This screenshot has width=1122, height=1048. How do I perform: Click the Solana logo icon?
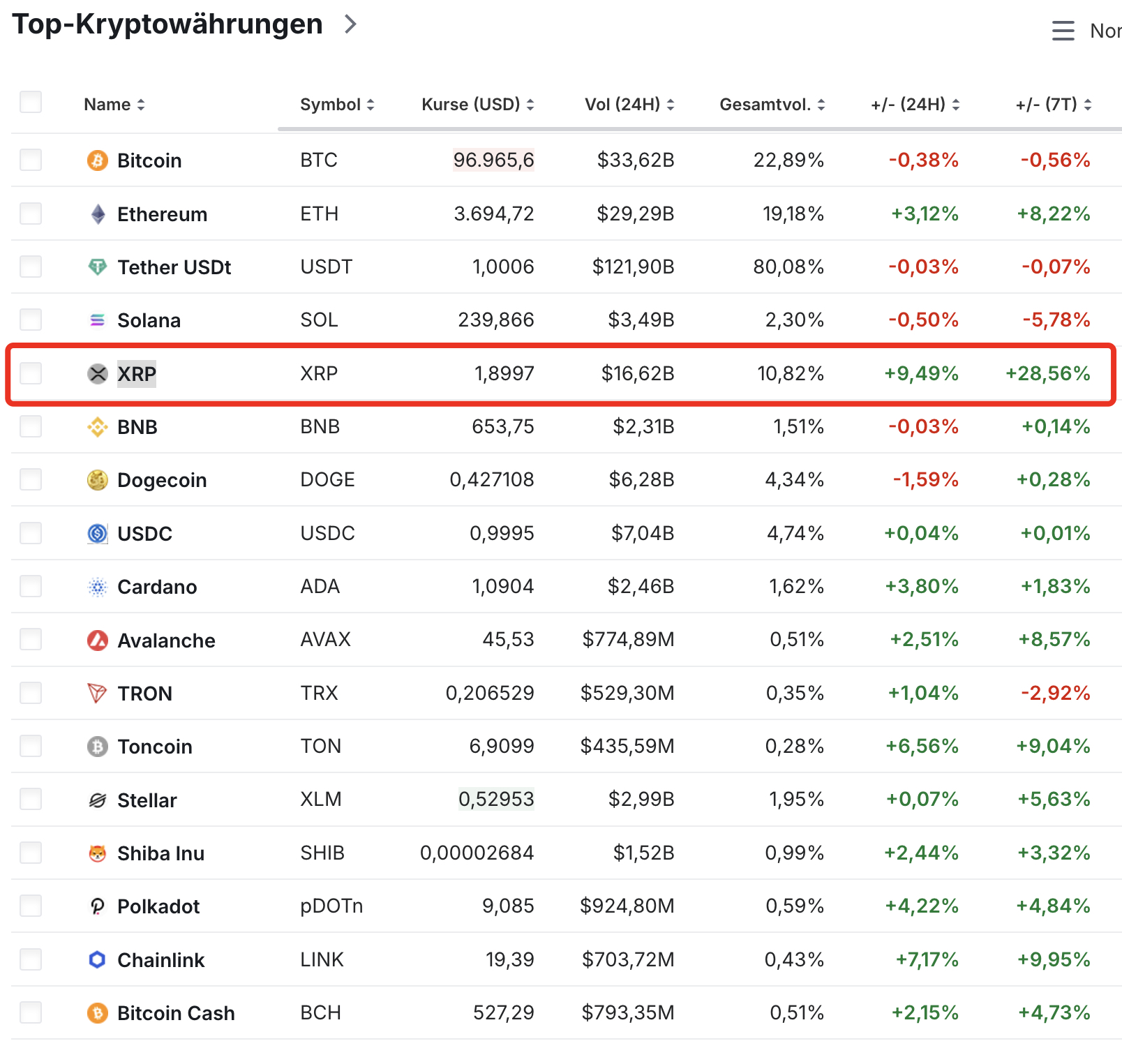click(98, 320)
